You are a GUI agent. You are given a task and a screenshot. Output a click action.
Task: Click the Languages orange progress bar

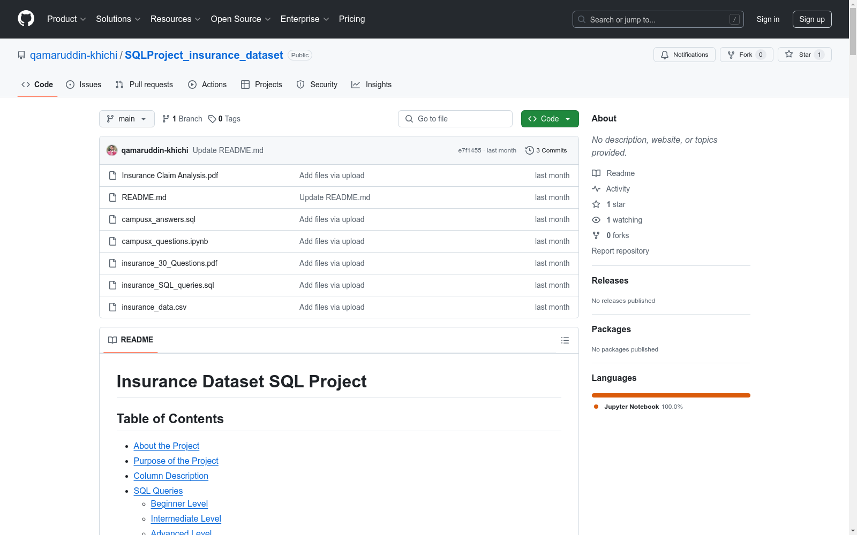tap(671, 395)
